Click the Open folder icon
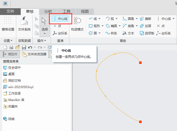Viewport: 177px width, 131px height. pyautogui.click(x=18, y=47)
